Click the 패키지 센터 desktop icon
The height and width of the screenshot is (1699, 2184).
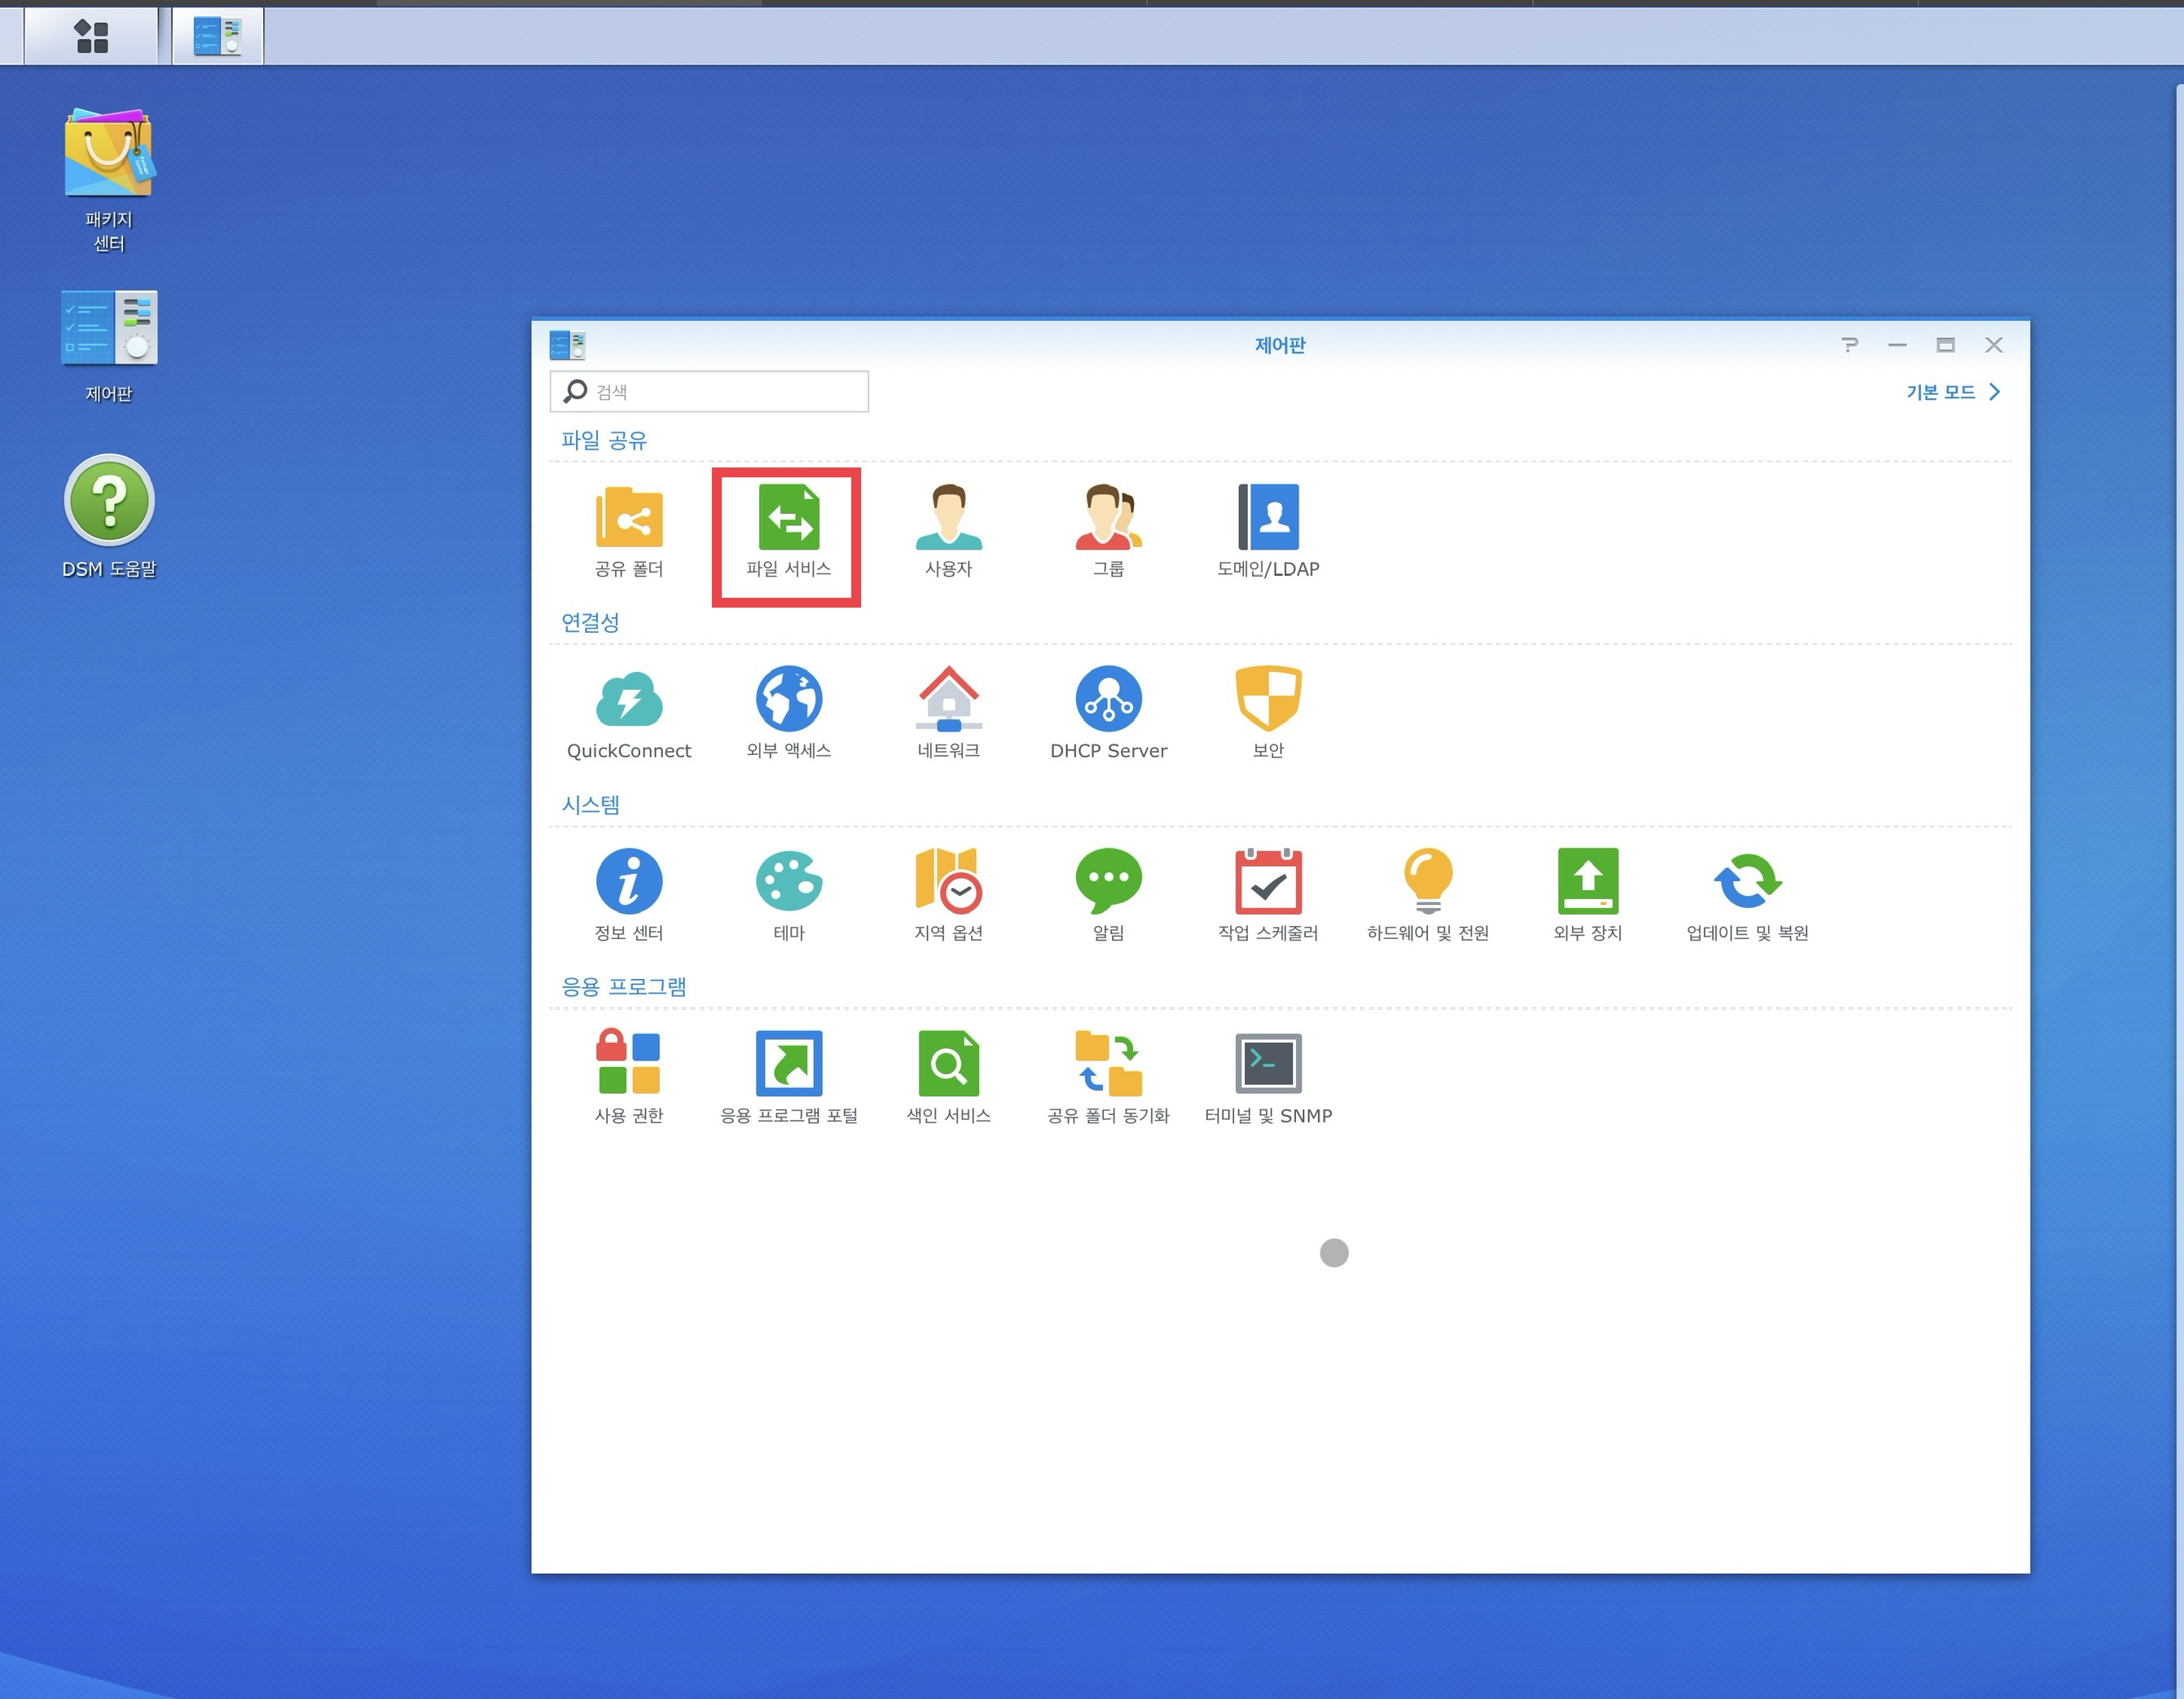pos(108,180)
